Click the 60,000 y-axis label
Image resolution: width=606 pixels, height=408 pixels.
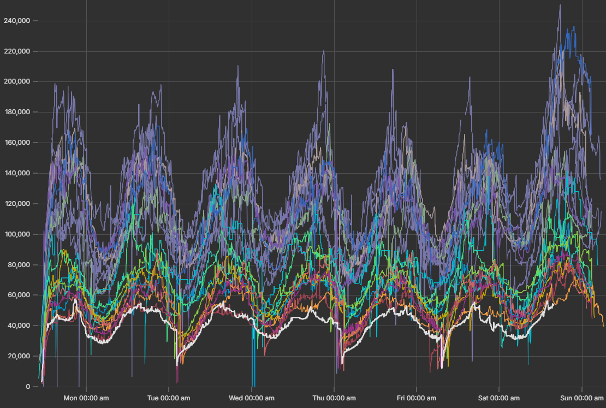click(x=19, y=295)
